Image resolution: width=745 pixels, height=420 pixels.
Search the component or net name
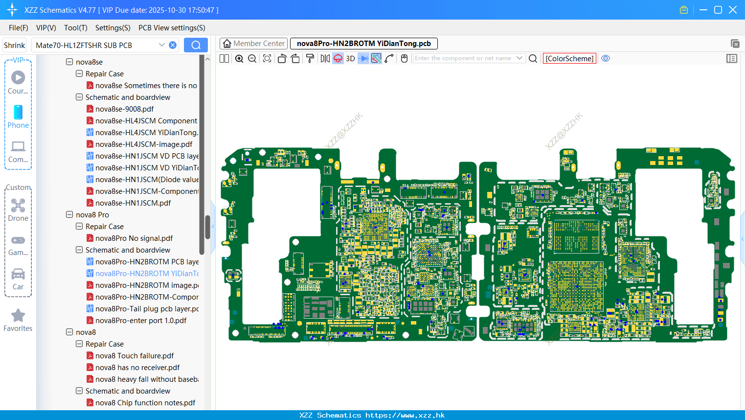click(x=533, y=58)
